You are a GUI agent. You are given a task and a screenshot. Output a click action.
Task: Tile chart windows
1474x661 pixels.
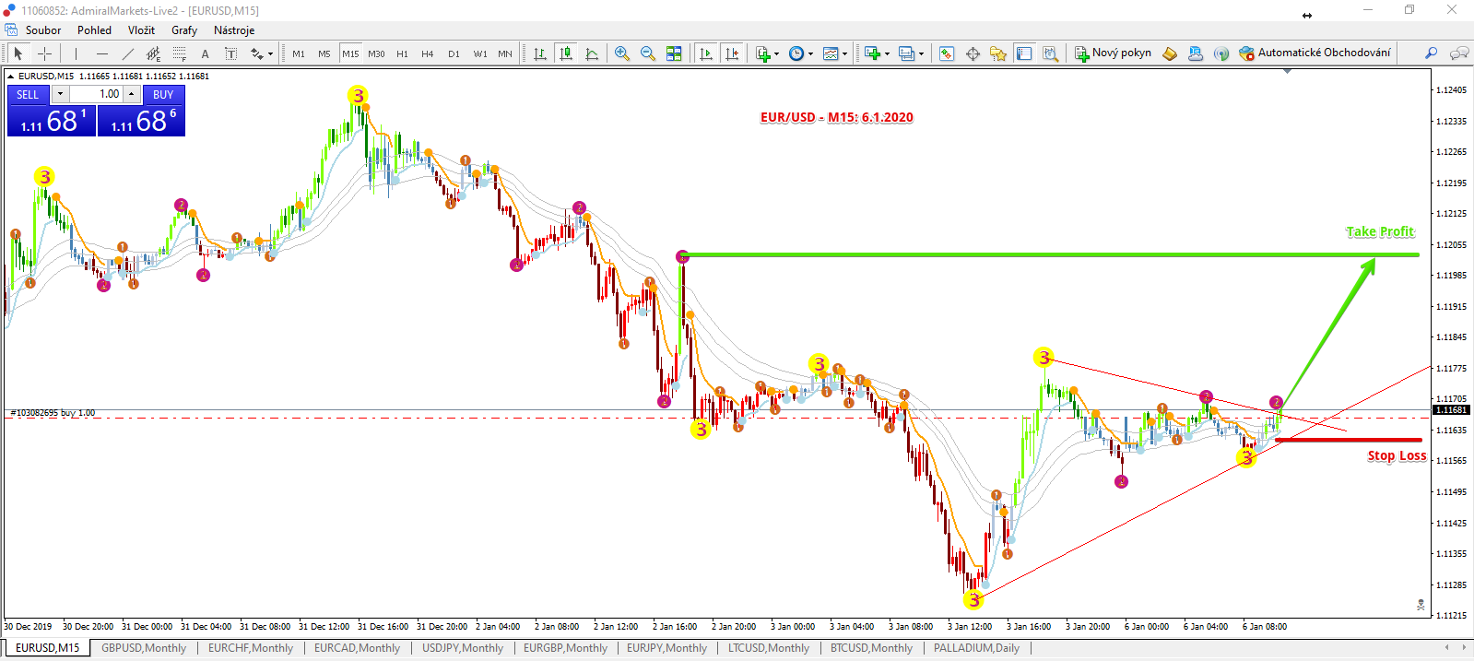(674, 53)
